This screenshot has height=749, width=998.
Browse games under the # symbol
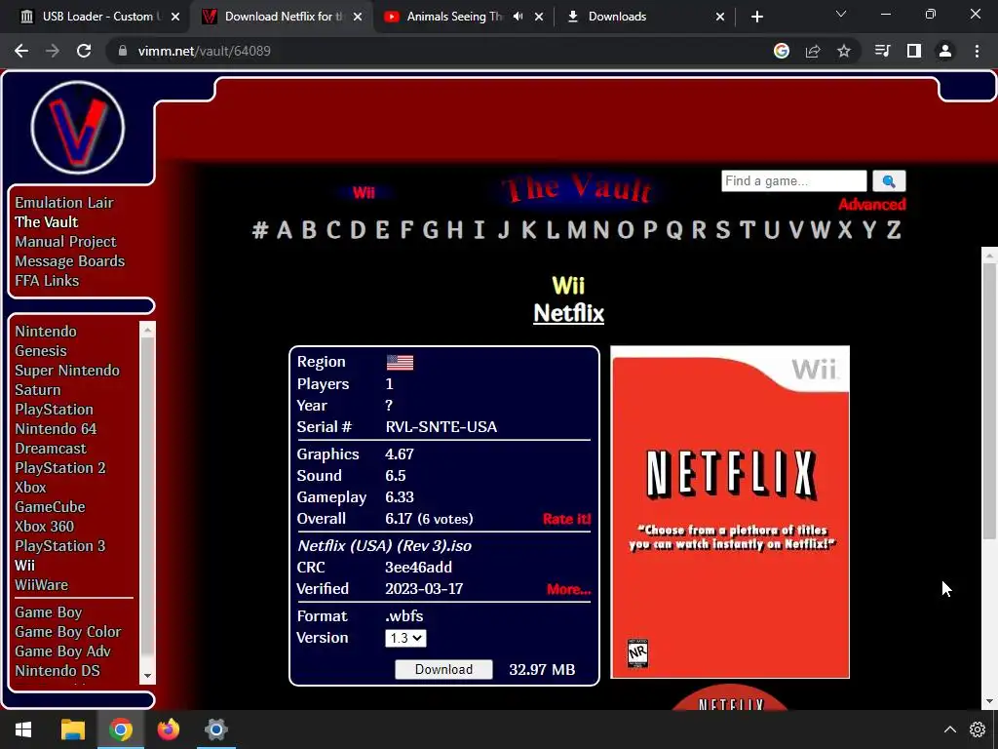(259, 230)
